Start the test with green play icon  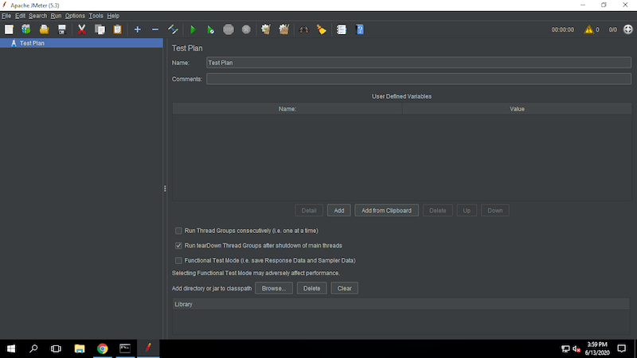point(193,29)
